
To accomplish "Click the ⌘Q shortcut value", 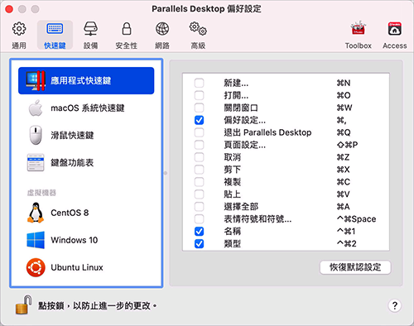I will coord(344,132).
